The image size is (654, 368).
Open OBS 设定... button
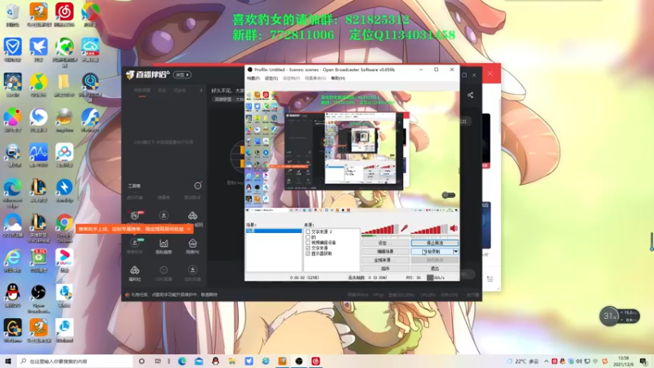pyautogui.click(x=385, y=243)
